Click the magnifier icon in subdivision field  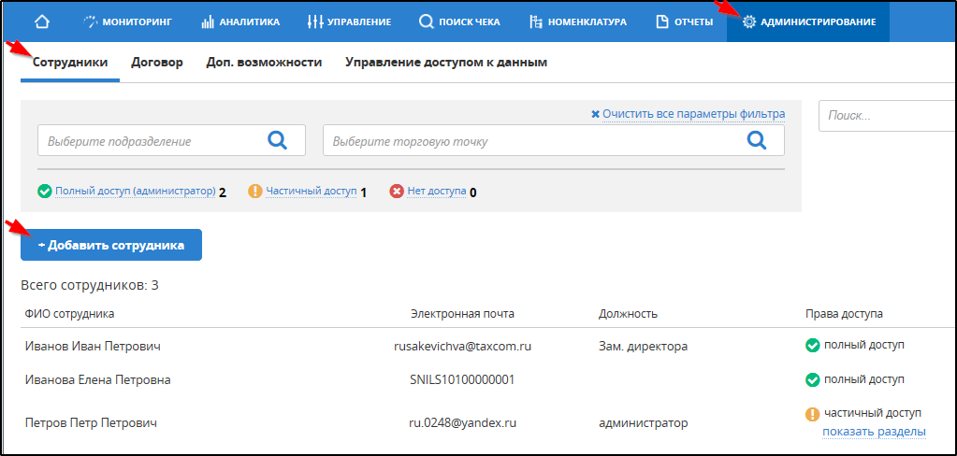(x=277, y=140)
